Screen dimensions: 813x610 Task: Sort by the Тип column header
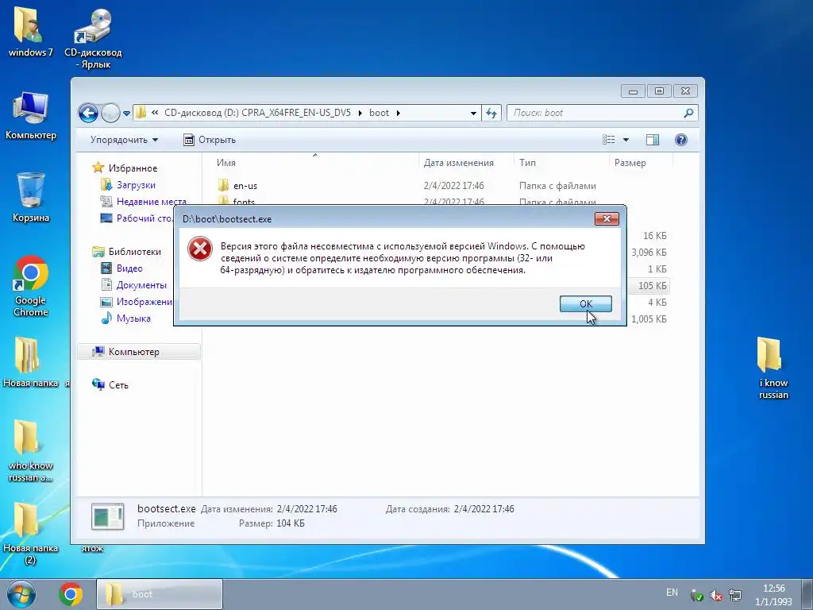tap(527, 163)
